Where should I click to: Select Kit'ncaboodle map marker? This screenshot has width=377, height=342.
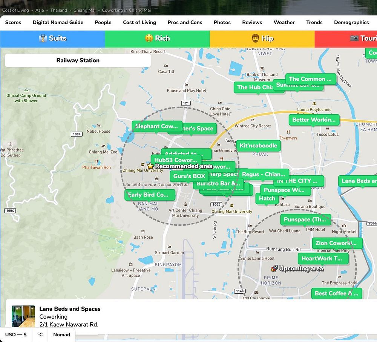click(x=258, y=146)
